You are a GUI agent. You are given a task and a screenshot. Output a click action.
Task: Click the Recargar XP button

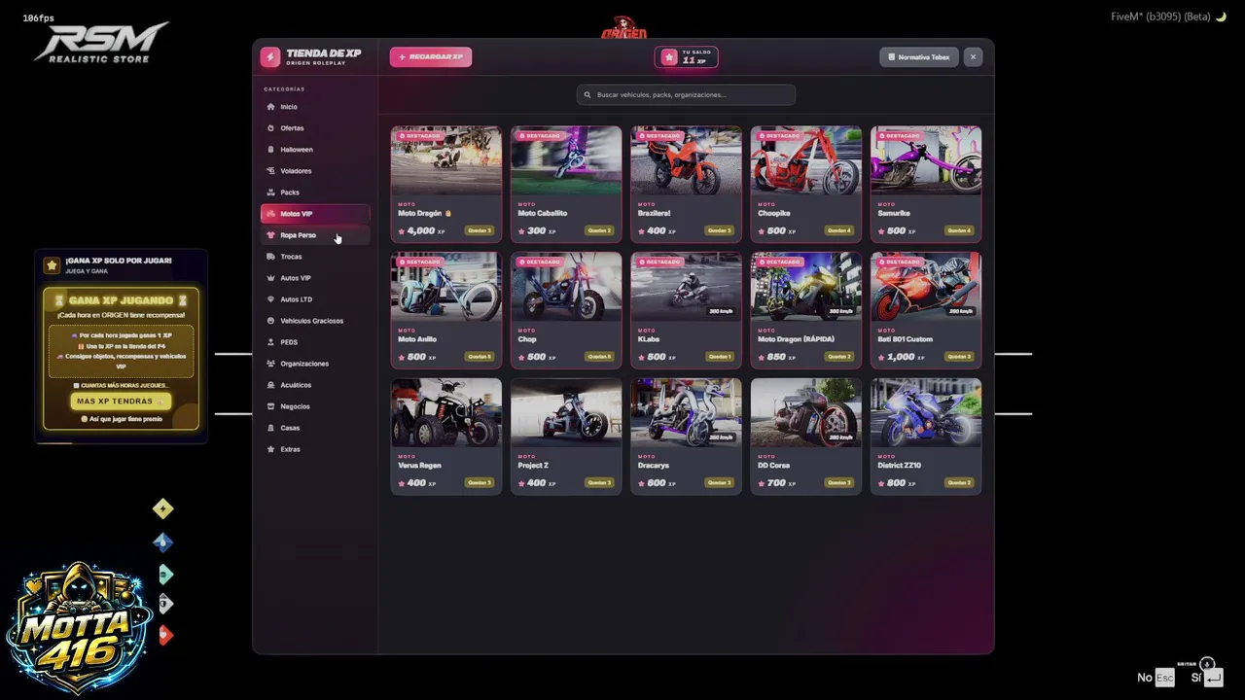click(431, 57)
